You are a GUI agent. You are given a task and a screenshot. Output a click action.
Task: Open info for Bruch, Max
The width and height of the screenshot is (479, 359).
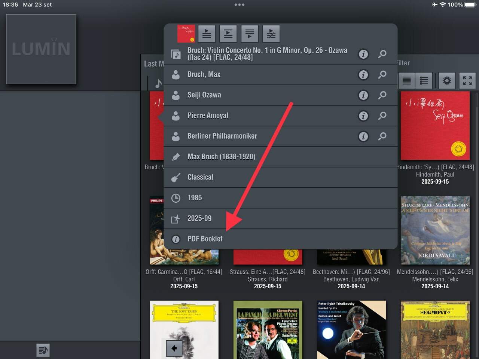(x=363, y=75)
